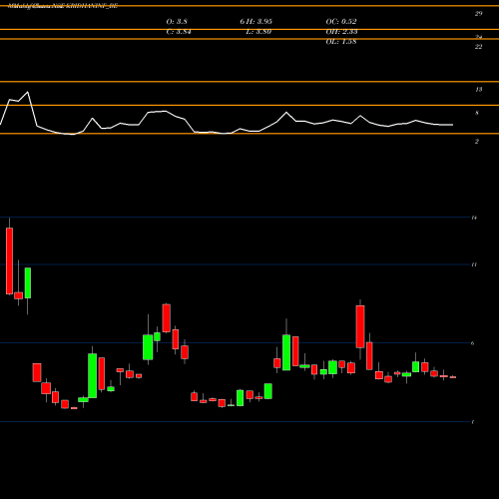The width and height of the screenshot is (499, 499).
Task: Click the price axis label "14"
Action: [x=474, y=218]
